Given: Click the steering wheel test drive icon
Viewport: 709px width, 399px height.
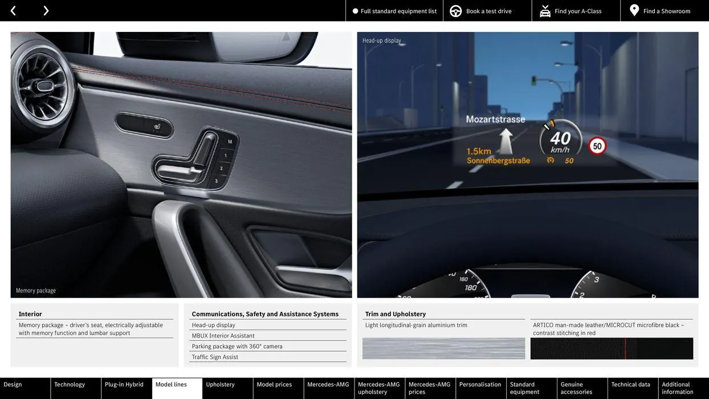Looking at the screenshot, I should click(456, 11).
